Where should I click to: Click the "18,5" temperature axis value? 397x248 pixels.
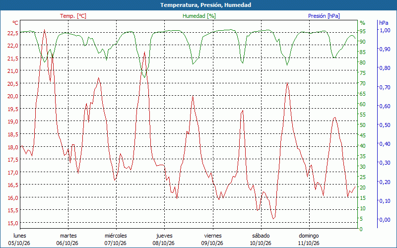point(13,134)
